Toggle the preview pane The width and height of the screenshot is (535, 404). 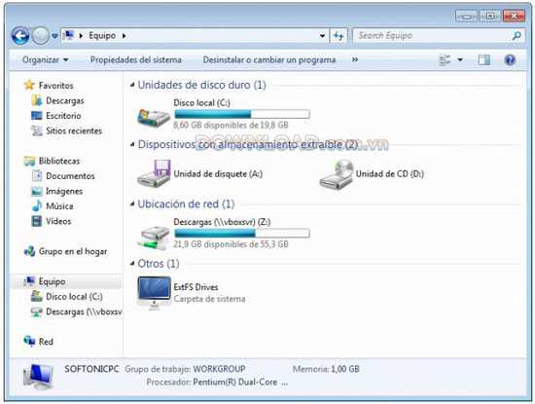[x=483, y=60]
